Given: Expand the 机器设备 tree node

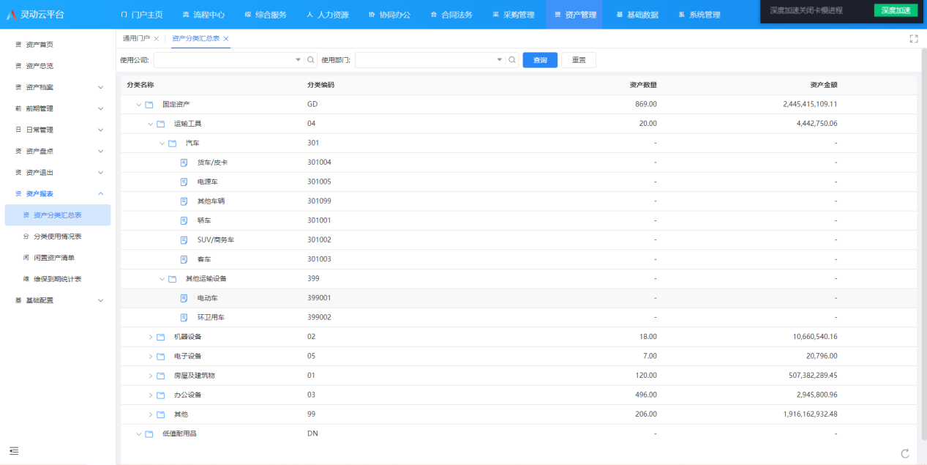Looking at the screenshot, I should (x=151, y=337).
